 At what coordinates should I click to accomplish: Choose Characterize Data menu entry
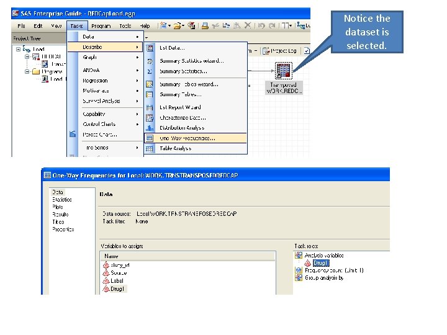click(196, 118)
